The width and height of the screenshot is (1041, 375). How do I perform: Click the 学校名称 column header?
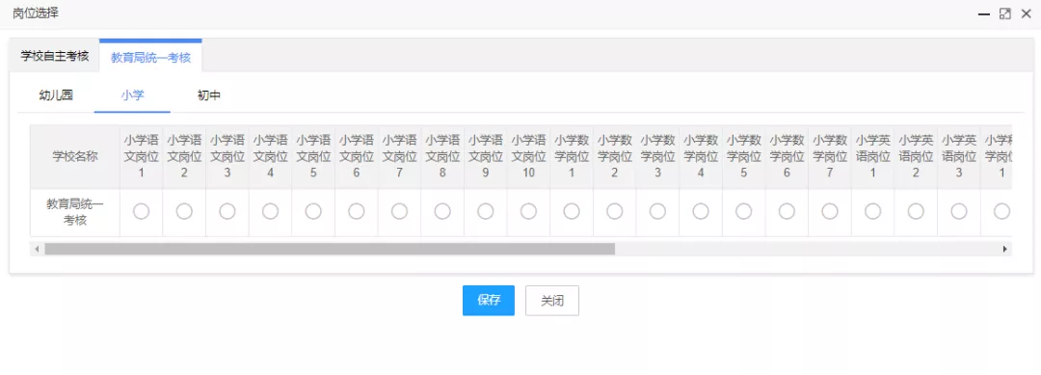point(75,156)
